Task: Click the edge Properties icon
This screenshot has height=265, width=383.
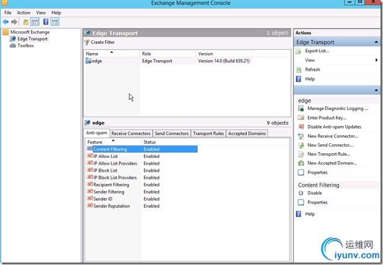Action: [301, 172]
